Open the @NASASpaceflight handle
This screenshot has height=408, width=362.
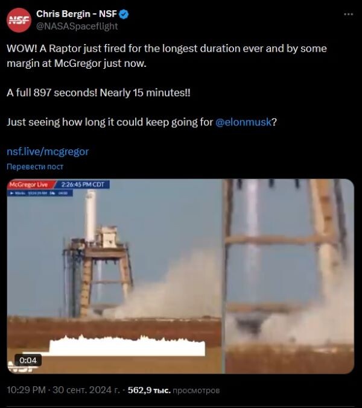pyautogui.click(x=77, y=26)
